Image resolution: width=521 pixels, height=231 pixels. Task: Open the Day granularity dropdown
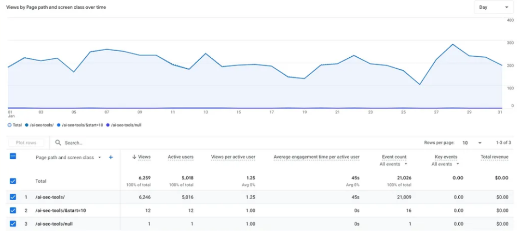pos(493,7)
